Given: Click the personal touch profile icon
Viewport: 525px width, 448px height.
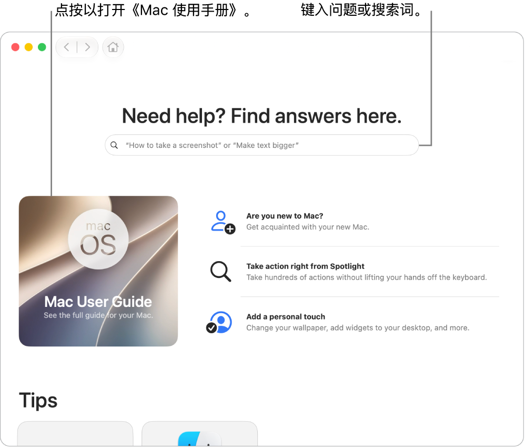Looking at the screenshot, I should pos(219,322).
